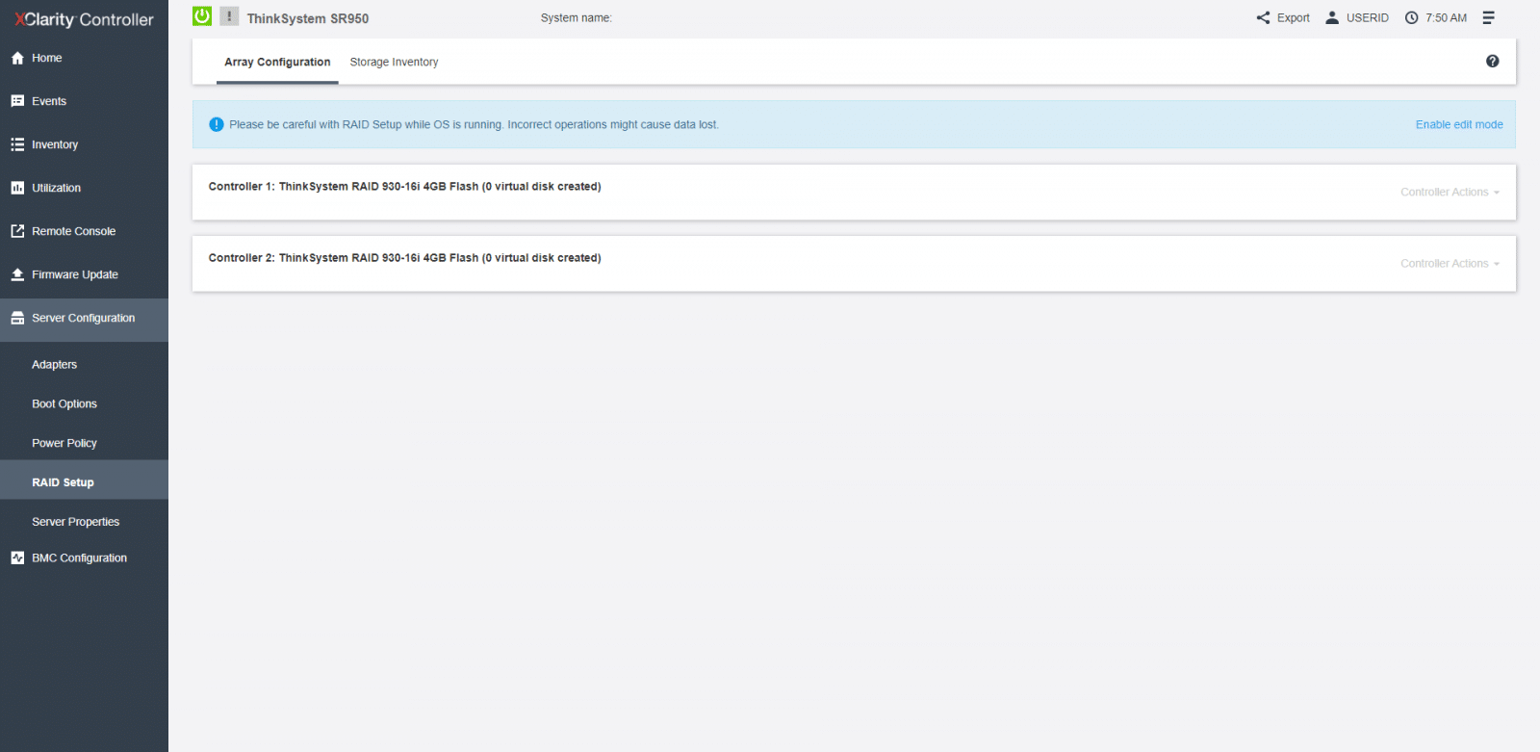Image resolution: width=1540 pixels, height=752 pixels.
Task: Click the USERID person icon
Action: pos(1332,17)
